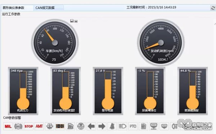Click the 44.8 % value label
Image resolution: width=216 pixels, height=134 pixels.
point(185,71)
